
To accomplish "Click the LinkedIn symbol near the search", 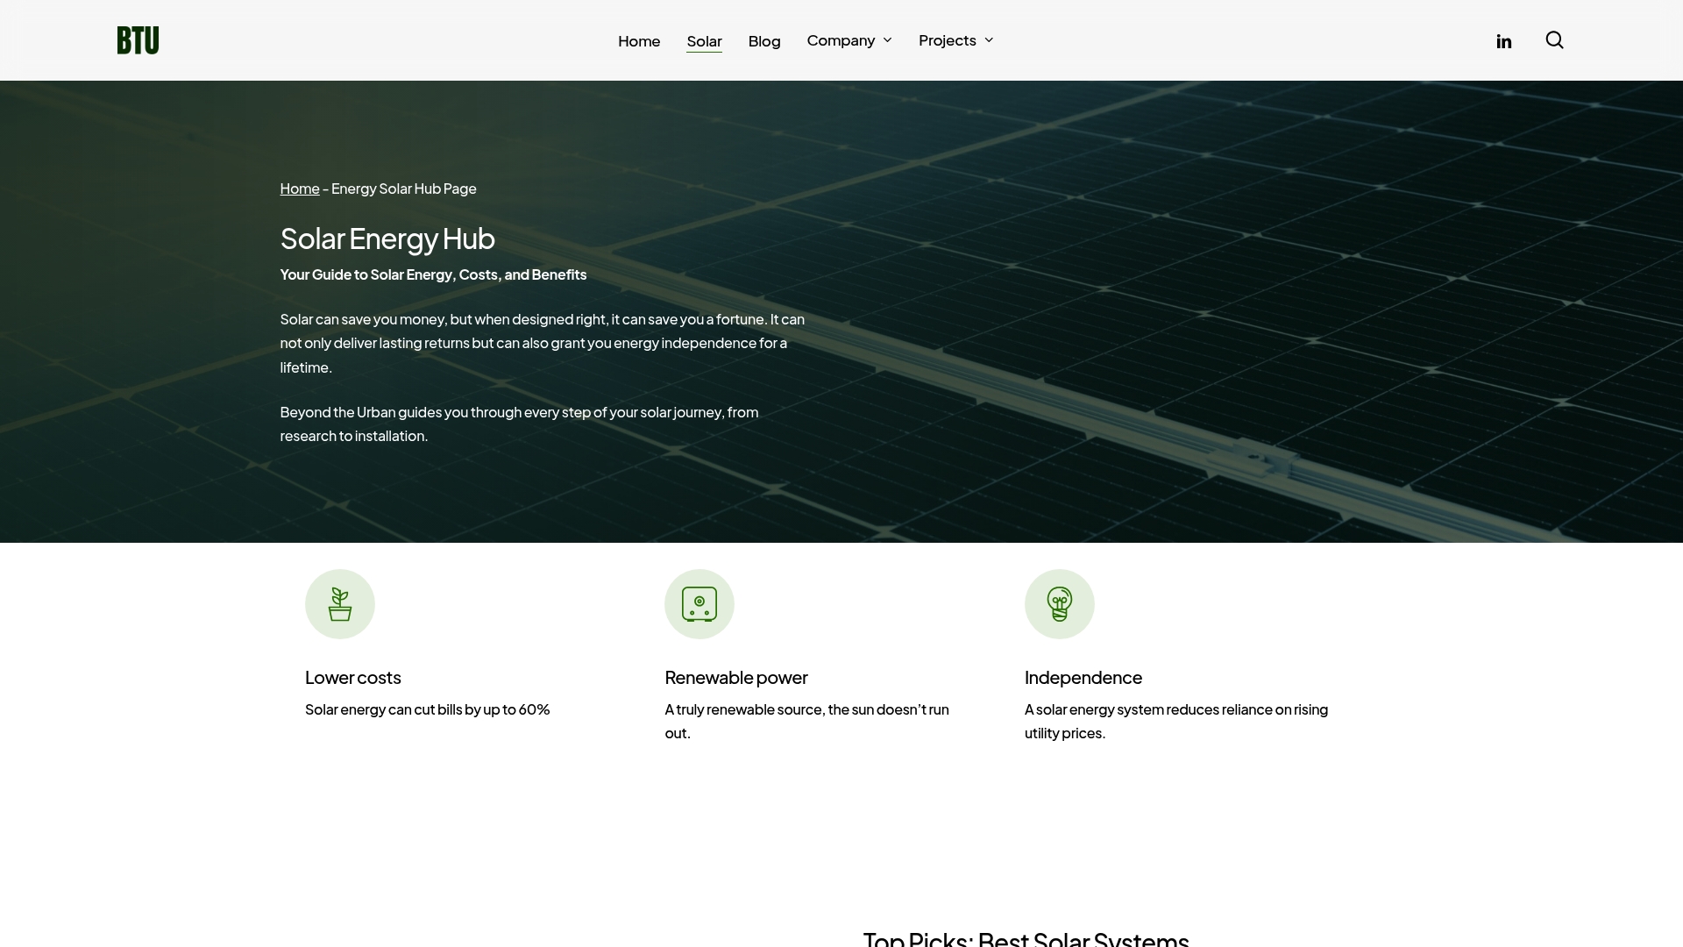I will point(1504,40).
